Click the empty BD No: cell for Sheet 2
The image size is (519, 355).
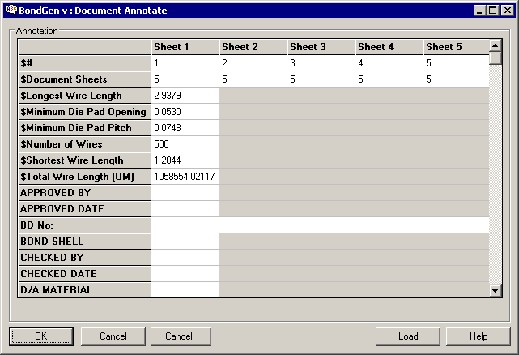[x=253, y=225]
